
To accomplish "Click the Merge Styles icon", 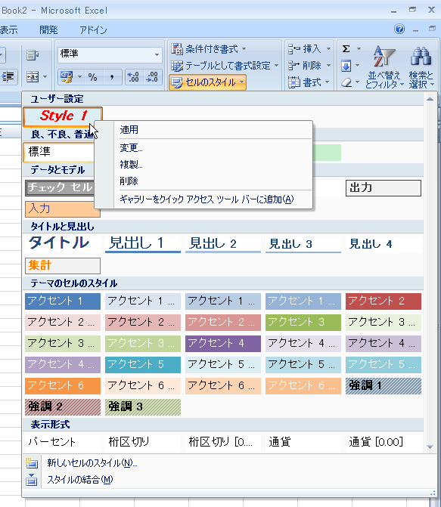I will tap(32, 480).
